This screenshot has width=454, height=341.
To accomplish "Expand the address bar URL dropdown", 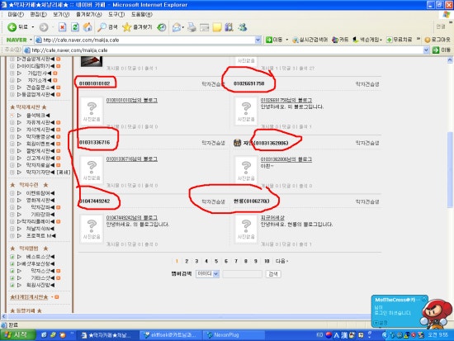I will (x=426, y=50).
